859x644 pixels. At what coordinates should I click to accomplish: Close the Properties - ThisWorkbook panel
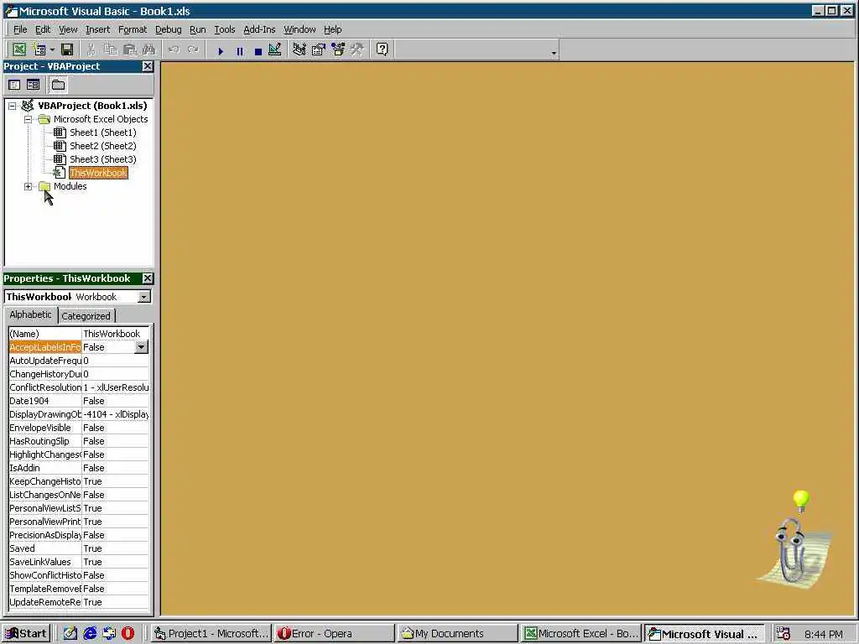(148, 278)
